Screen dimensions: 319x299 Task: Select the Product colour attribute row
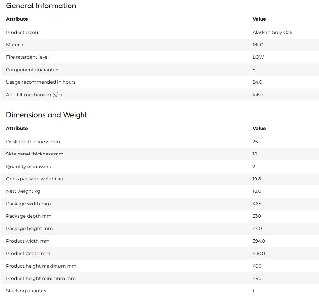(x=160, y=32)
